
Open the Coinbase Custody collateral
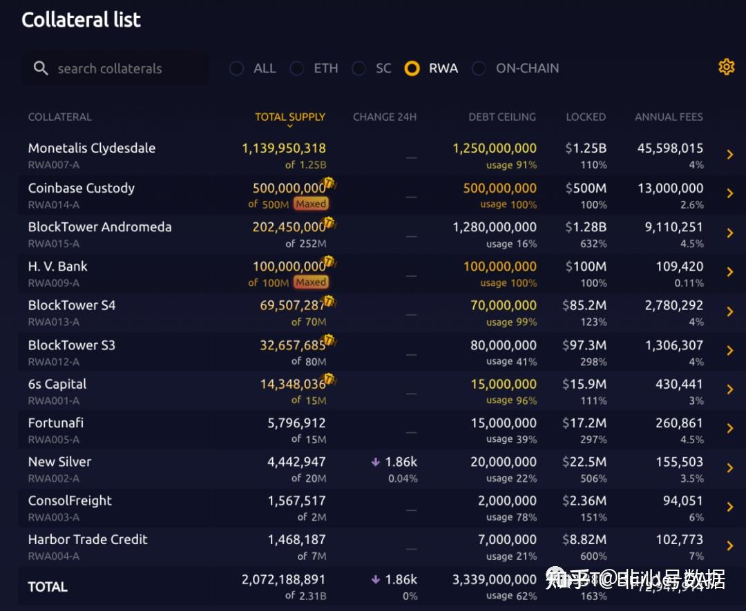[82, 188]
